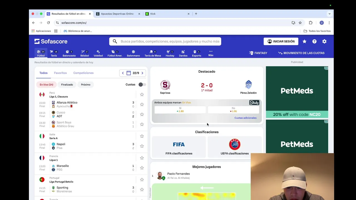Open favorites star in Sofascore header
Image resolution: width=356 pixels, height=200 pixels.
(x=305, y=41)
